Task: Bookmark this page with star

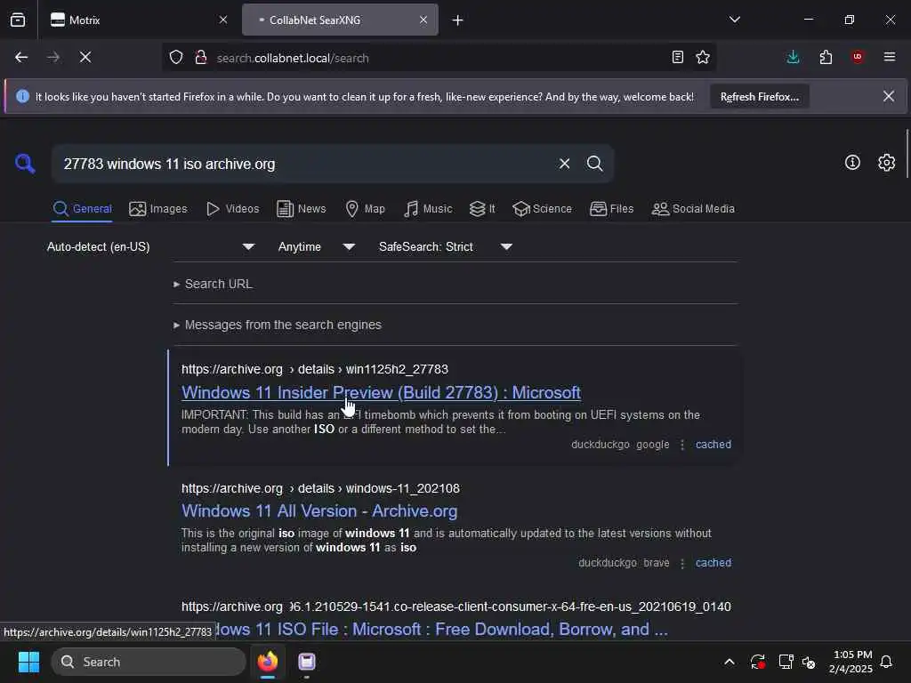Action: click(703, 57)
